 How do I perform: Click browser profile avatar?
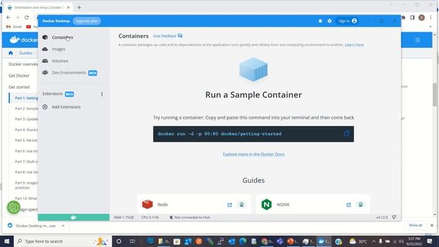click(x=422, y=17)
